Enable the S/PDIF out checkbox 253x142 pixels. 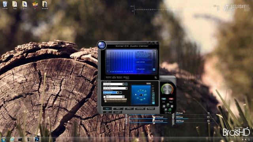104,97
